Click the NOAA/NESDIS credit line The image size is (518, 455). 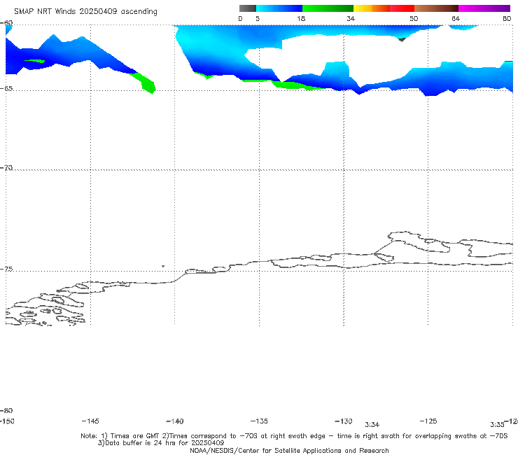tap(289, 450)
